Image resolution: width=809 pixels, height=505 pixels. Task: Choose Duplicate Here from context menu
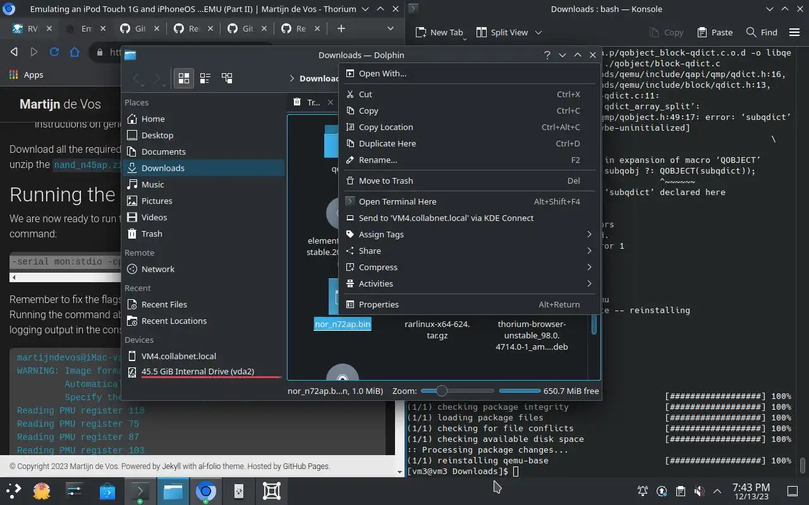coord(469,143)
